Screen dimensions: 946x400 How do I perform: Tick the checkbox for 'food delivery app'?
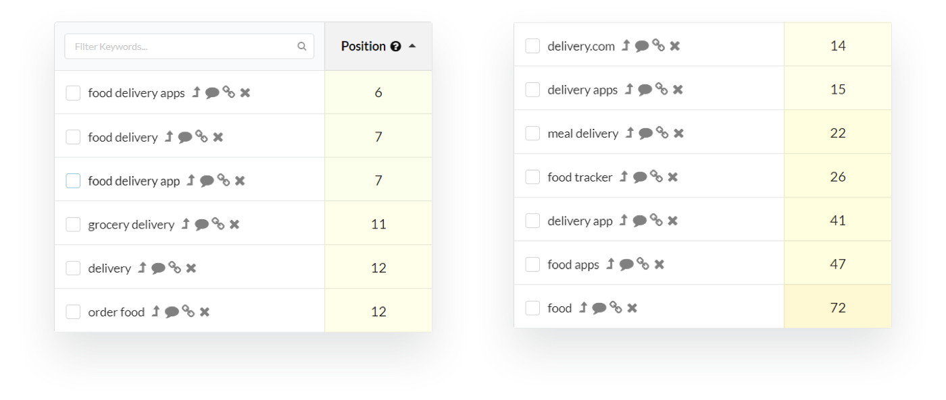(73, 181)
